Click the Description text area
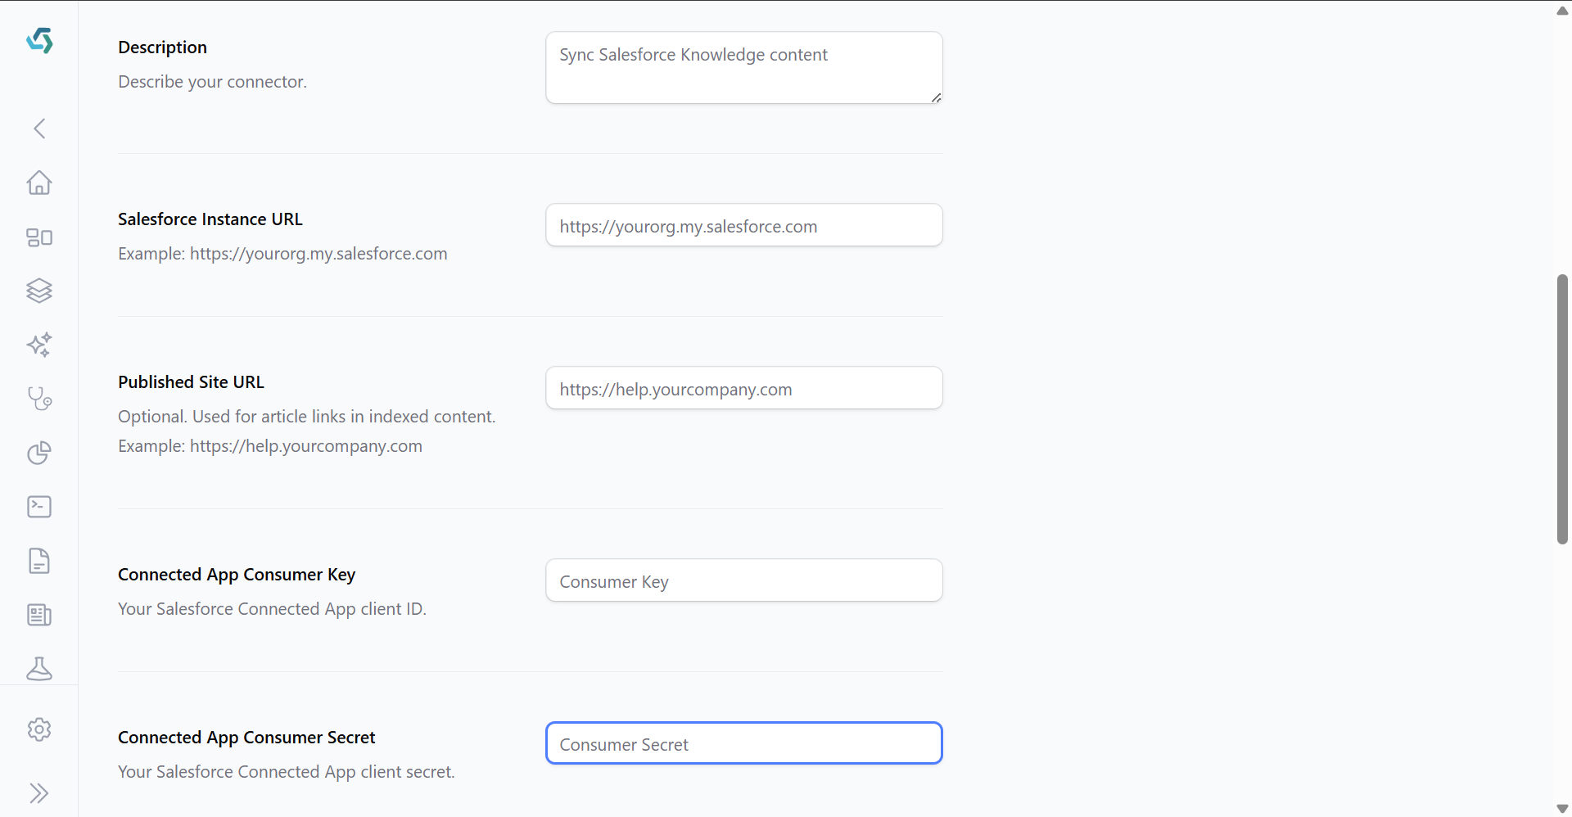This screenshot has height=817, width=1572. (x=743, y=68)
